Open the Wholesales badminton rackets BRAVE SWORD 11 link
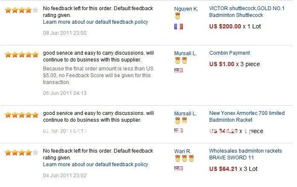Screen dimensions: 297x187 tap(245, 154)
